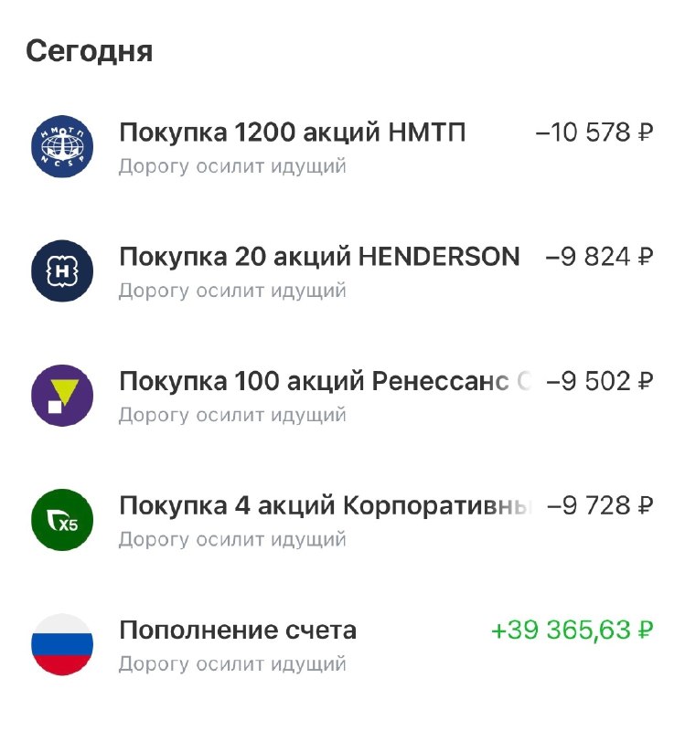Tap the НМТП company logo icon
The height and width of the screenshot is (731, 685).
click(62, 147)
